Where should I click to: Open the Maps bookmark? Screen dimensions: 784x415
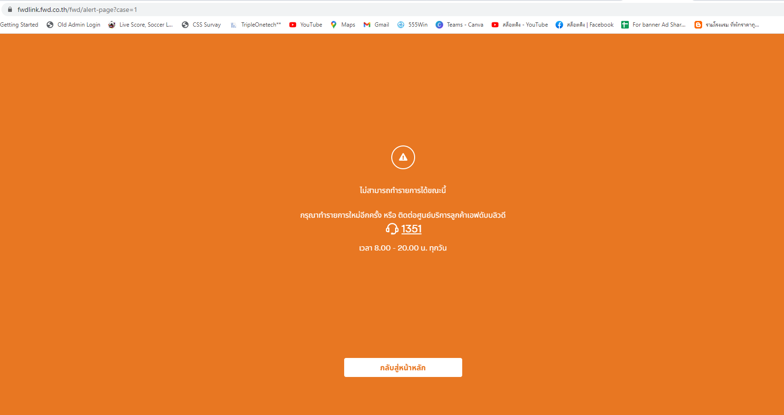tap(343, 25)
